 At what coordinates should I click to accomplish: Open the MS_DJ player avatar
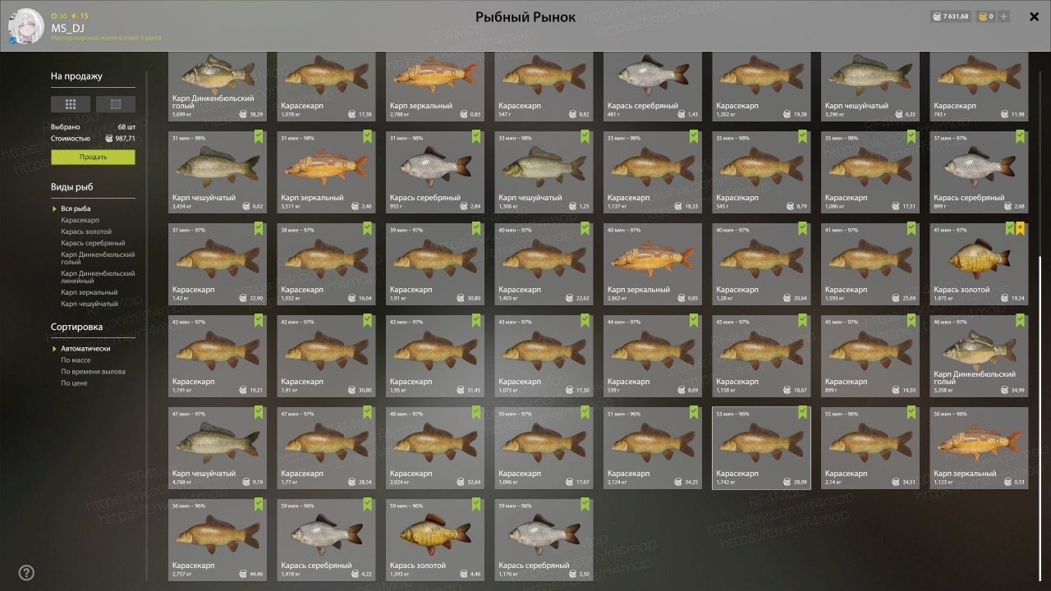click(x=26, y=25)
